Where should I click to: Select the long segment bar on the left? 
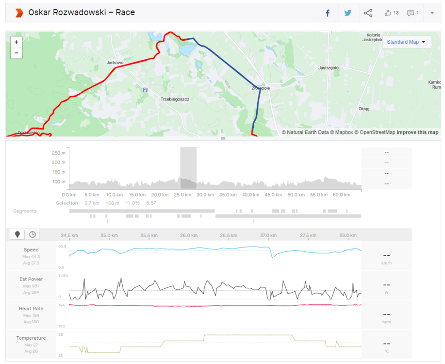(142, 211)
